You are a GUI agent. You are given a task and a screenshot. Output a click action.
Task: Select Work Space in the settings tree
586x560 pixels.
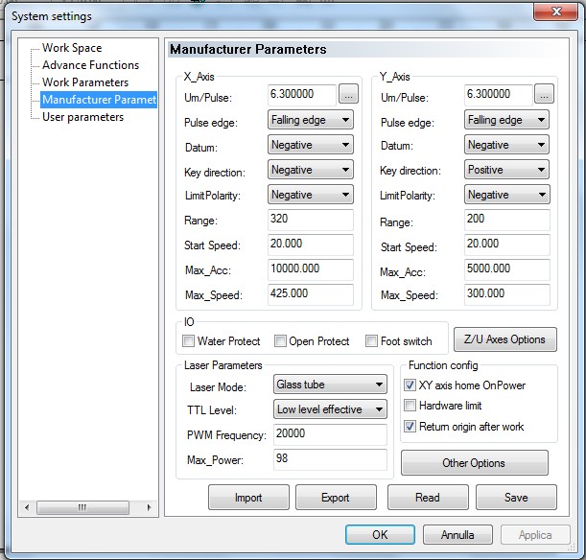coord(72,48)
